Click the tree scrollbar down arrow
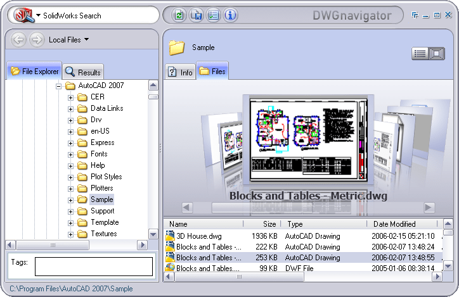 [153, 234]
